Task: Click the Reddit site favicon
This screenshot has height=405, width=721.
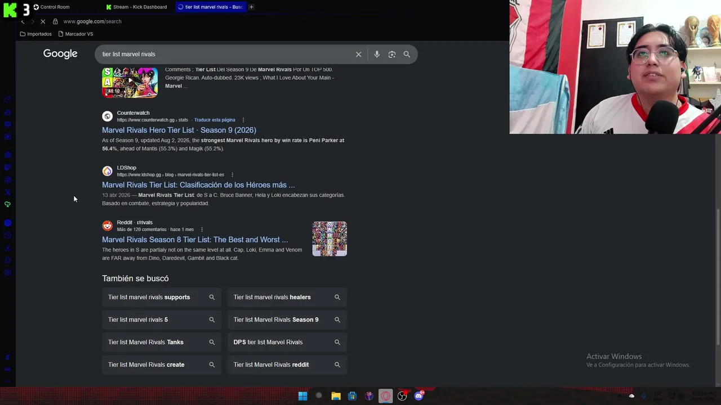Action: click(x=107, y=226)
